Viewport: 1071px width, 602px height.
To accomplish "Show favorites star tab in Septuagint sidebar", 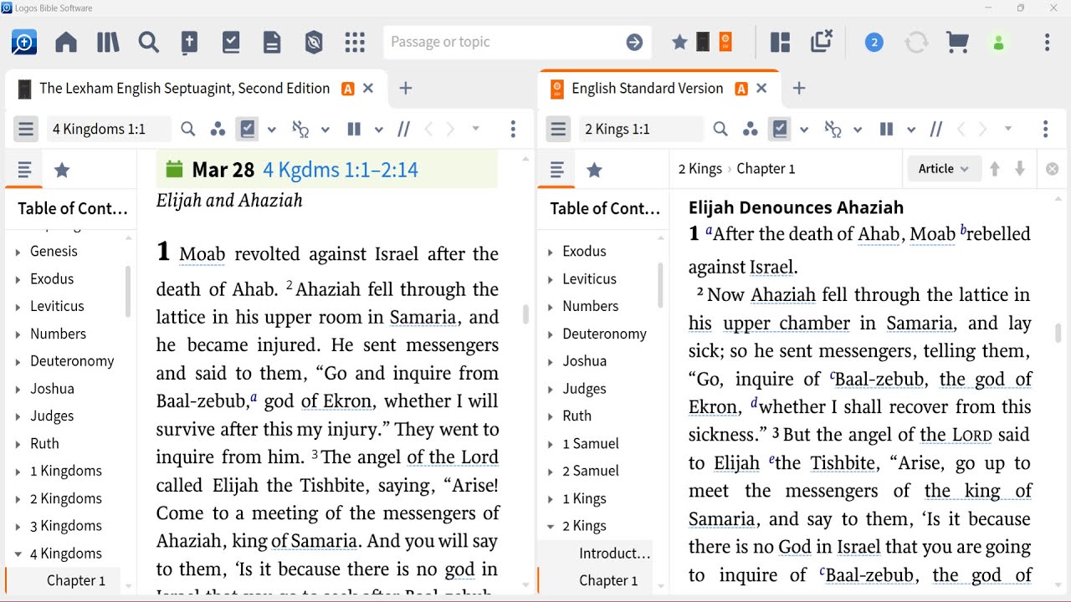I will (x=62, y=171).
